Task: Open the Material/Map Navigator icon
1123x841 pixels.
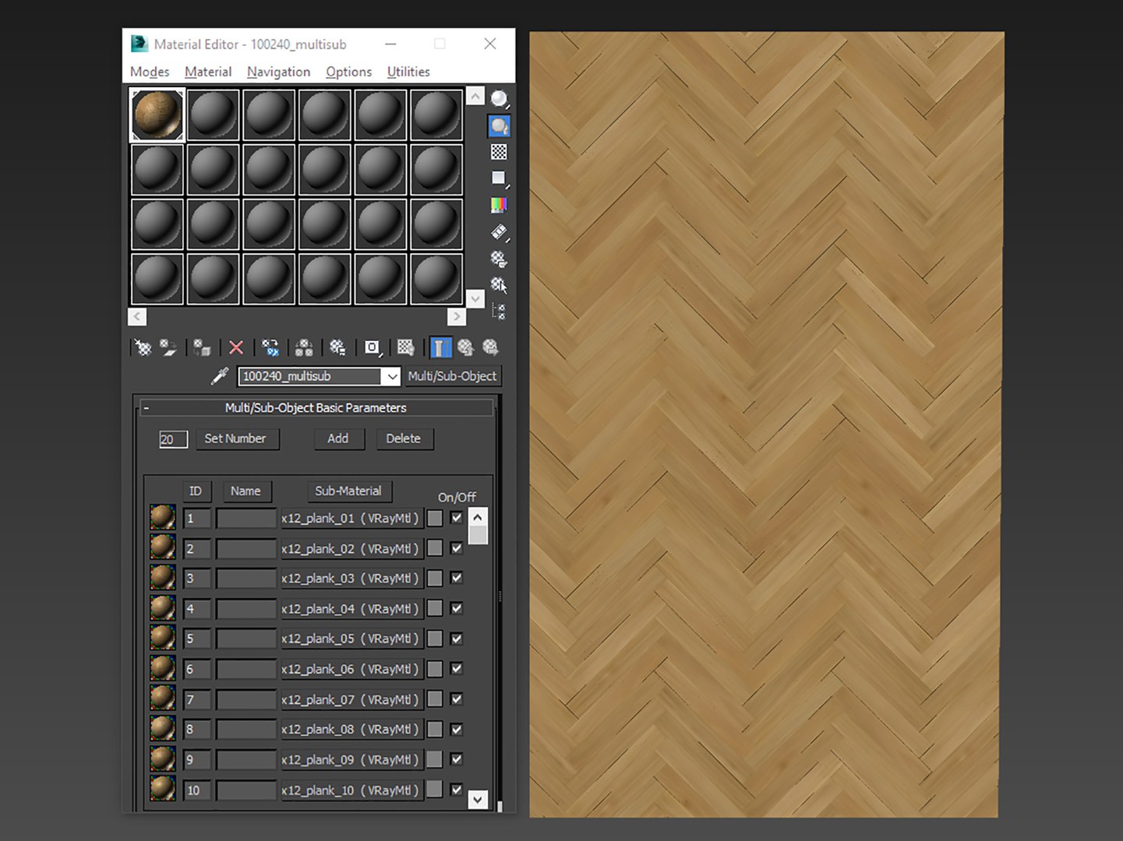Action: click(499, 311)
